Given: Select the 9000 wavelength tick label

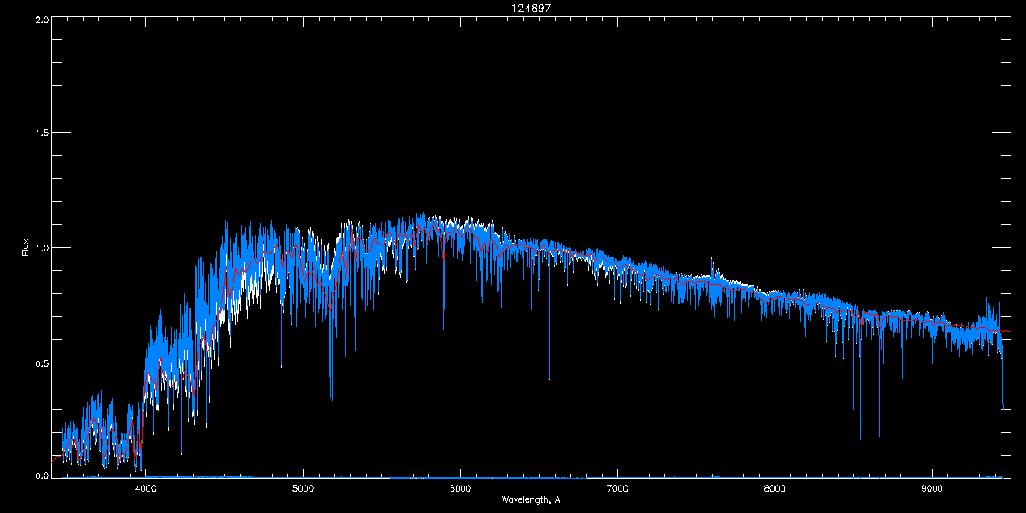Looking at the screenshot, I should click(932, 489).
